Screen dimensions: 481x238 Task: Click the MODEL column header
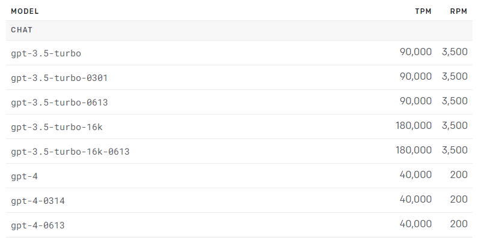[25, 11]
